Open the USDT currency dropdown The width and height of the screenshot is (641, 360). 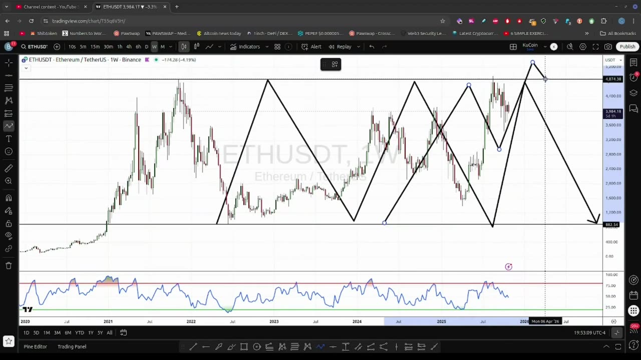coord(613,60)
